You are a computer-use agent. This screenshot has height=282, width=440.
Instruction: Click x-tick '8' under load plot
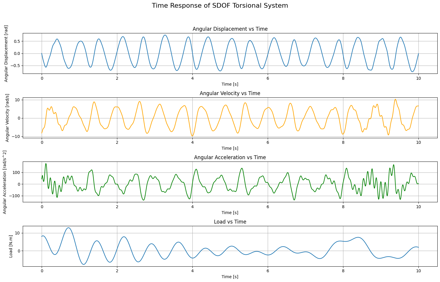(343, 271)
